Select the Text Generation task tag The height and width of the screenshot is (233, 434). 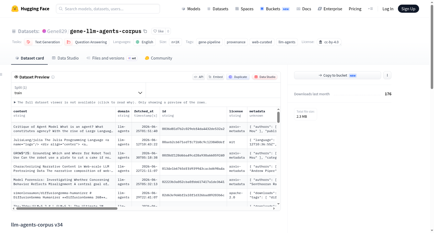point(43,42)
